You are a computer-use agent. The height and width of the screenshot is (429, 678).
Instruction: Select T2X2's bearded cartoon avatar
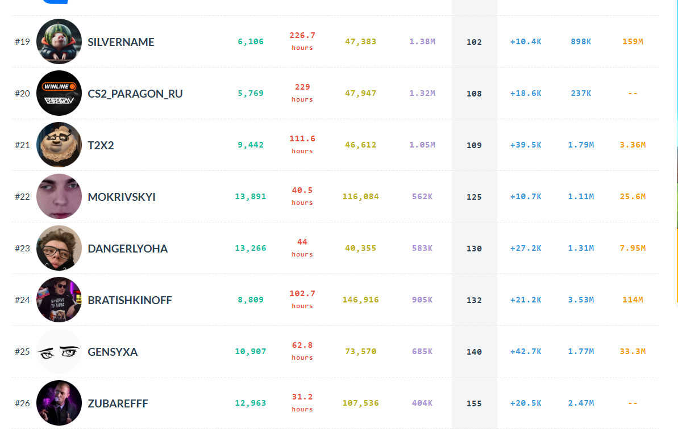coord(59,145)
